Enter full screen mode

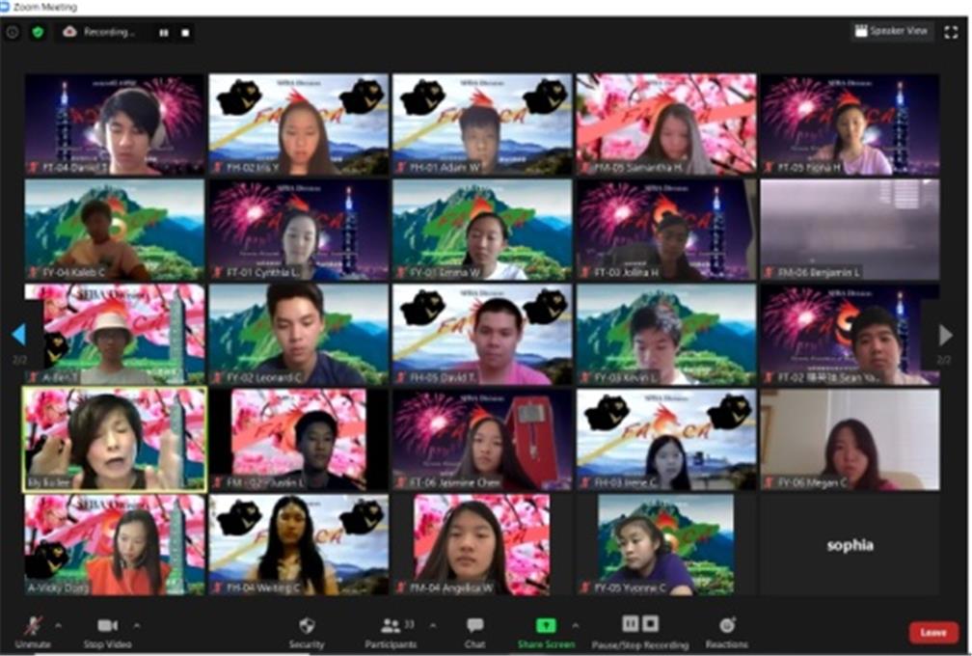[x=952, y=31]
